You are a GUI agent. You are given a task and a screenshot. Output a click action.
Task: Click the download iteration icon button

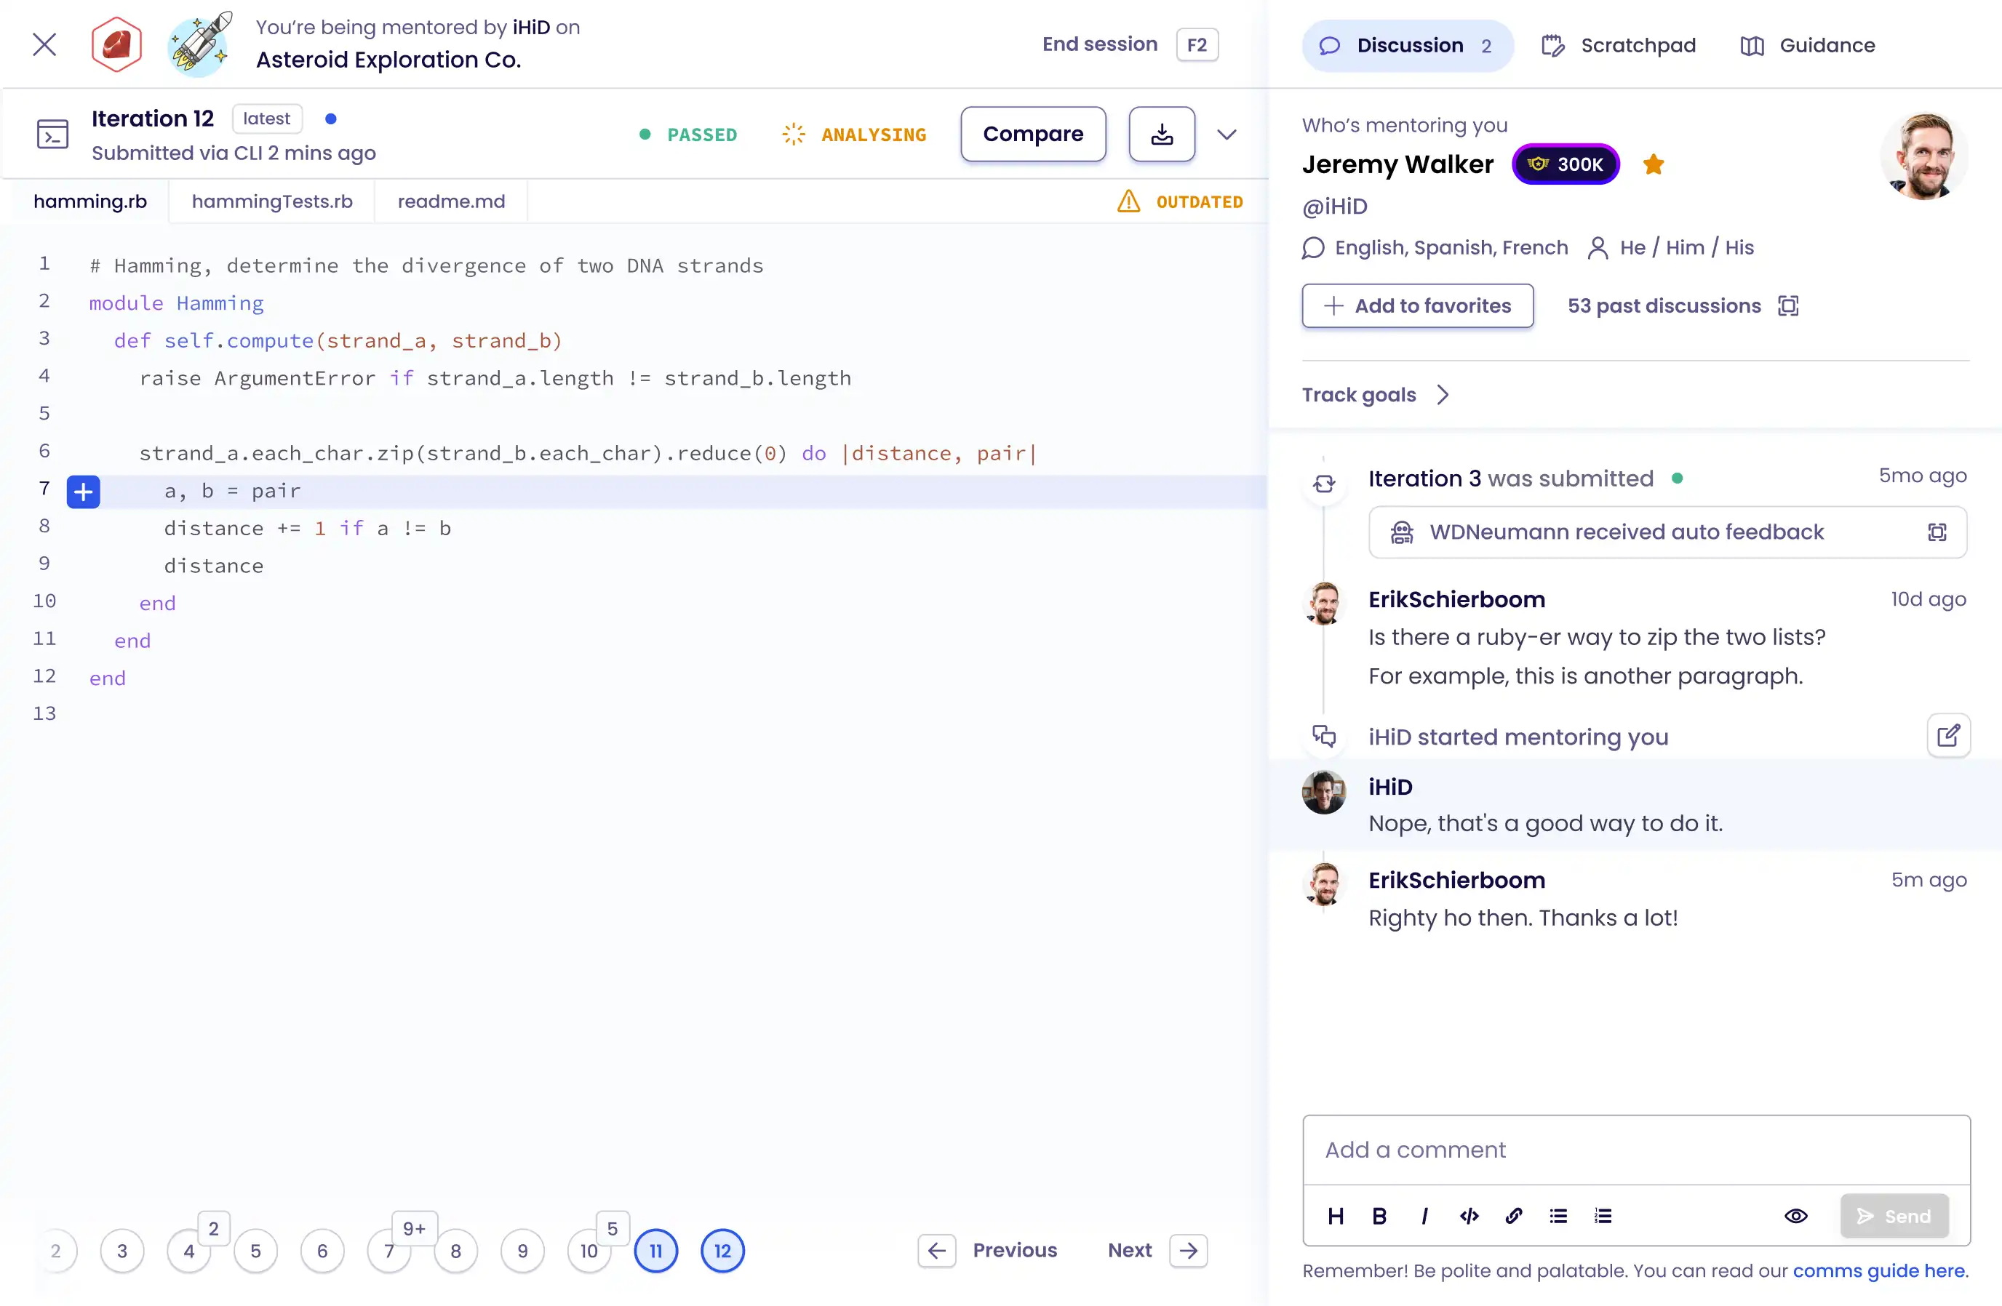tap(1162, 135)
